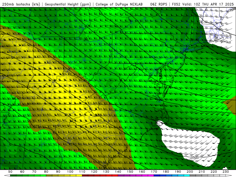Click 'F052 Valid: 10Z THU APR 17 2025'
The image size is (236, 177).
point(203,4)
